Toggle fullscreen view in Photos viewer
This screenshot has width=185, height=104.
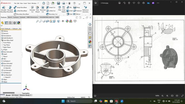(x=182, y=96)
